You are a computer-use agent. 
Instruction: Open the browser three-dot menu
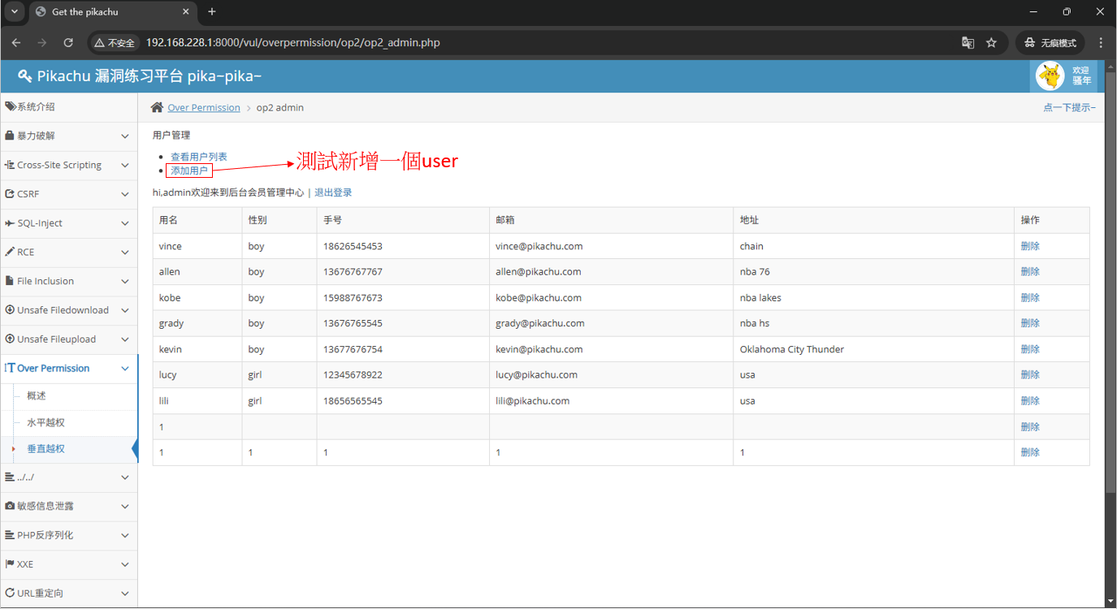(x=1101, y=42)
